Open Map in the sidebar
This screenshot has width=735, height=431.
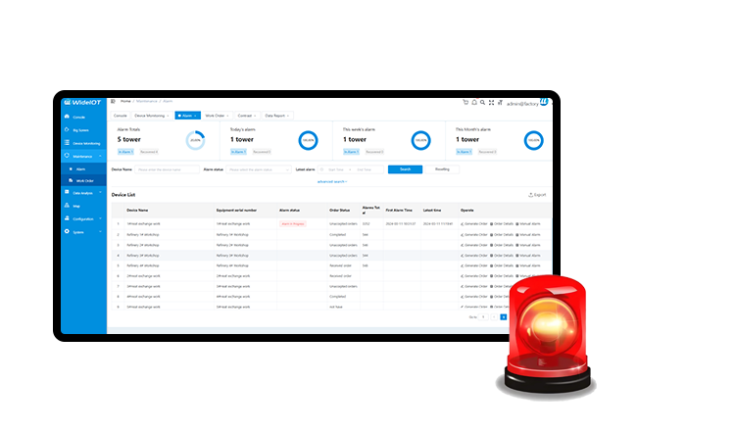77,206
